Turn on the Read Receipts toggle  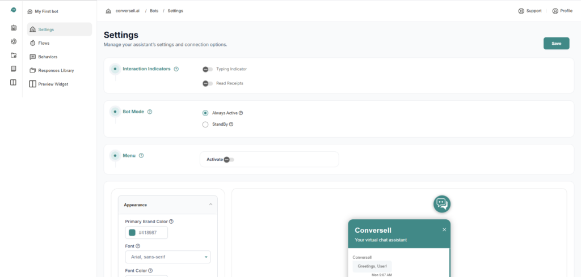pyautogui.click(x=208, y=83)
